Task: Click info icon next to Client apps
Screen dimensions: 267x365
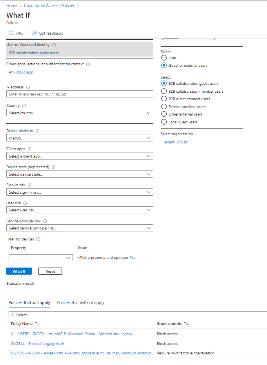Action: pyautogui.click(x=29, y=149)
